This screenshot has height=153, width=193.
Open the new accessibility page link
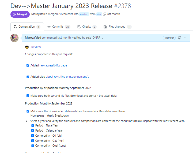pos(53,65)
